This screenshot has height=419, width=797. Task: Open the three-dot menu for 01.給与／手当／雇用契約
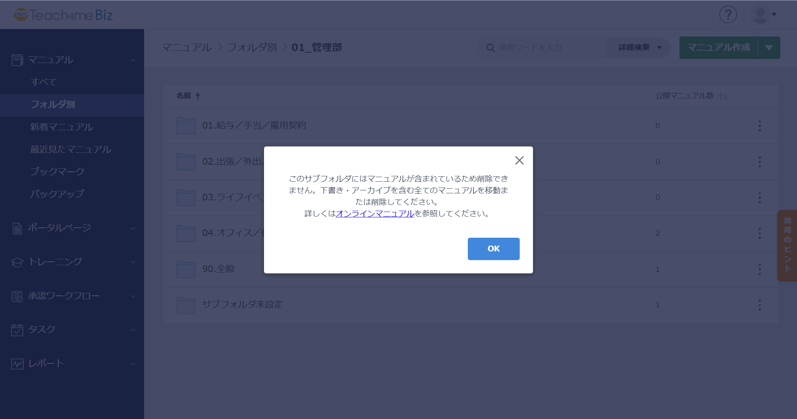tap(760, 126)
